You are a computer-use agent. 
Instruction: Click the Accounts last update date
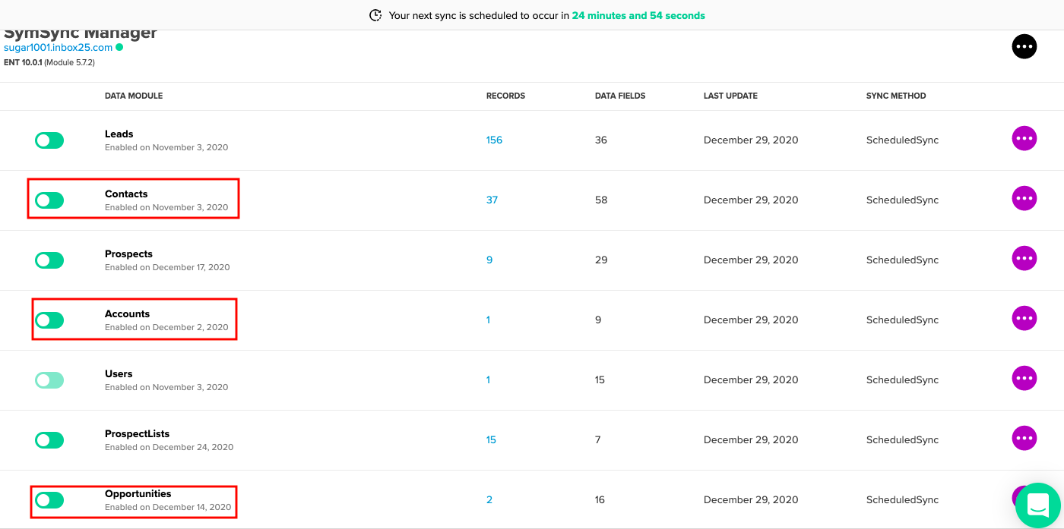(x=751, y=320)
